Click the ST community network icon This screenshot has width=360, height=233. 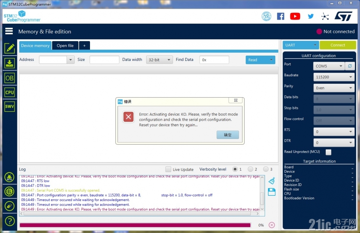[x=325, y=16]
